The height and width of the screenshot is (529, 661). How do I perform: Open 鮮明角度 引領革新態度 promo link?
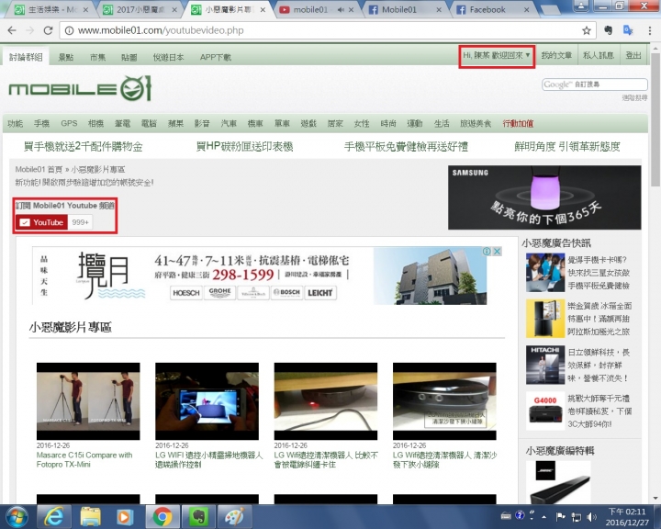(567, 146)
